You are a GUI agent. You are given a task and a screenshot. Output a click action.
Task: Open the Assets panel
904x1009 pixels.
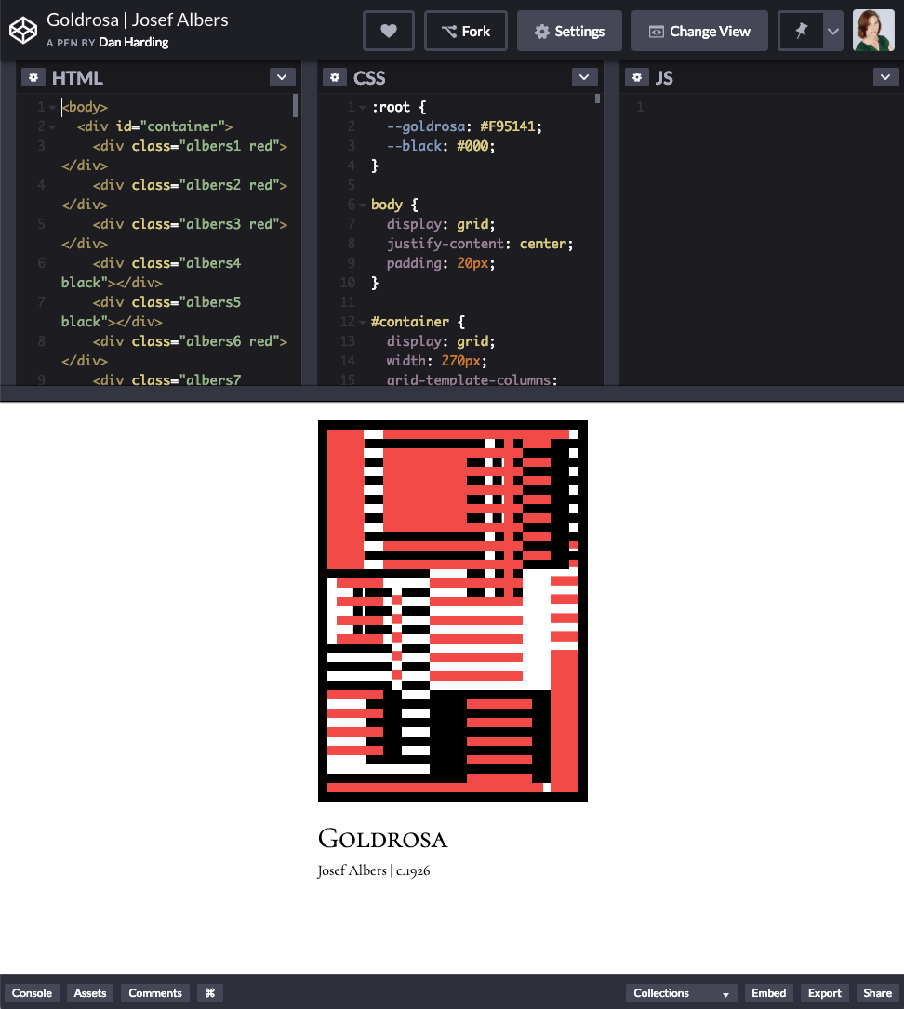pos(90,993)
